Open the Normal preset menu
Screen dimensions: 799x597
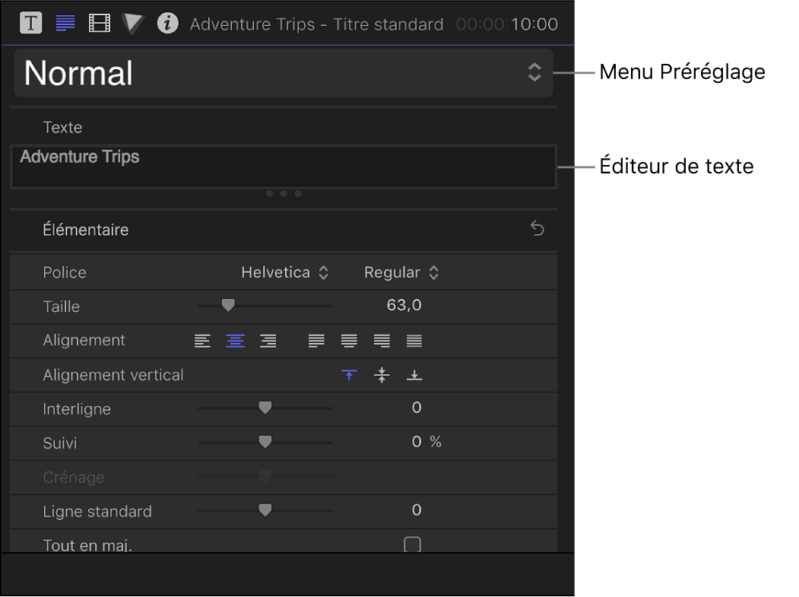tap(283, 73)
